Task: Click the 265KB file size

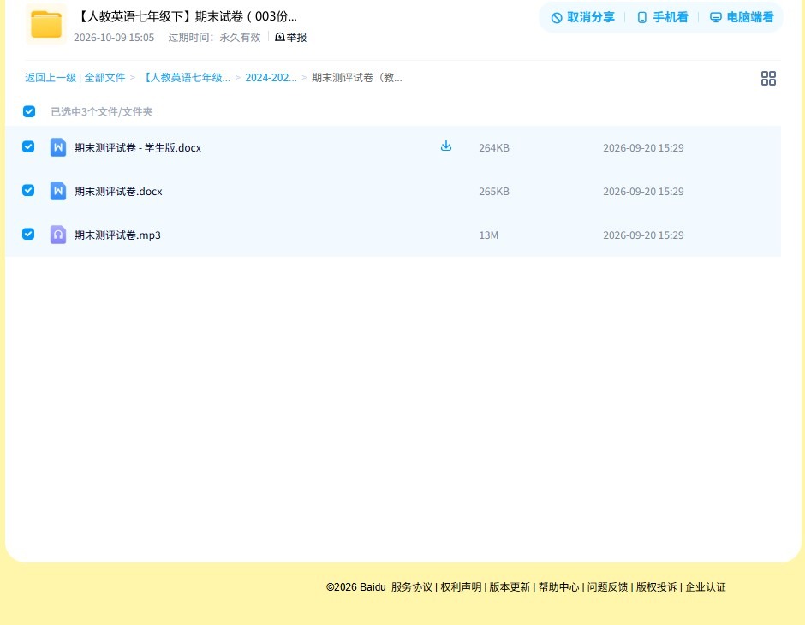Action: click(x=494, y=192)
